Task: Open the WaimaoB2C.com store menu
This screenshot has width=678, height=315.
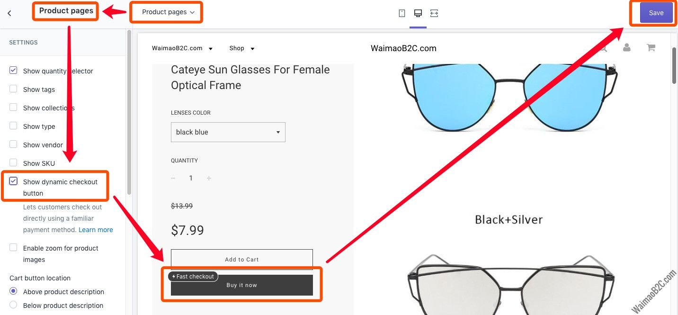Action: pyautogui.click(x=182, y=48)
